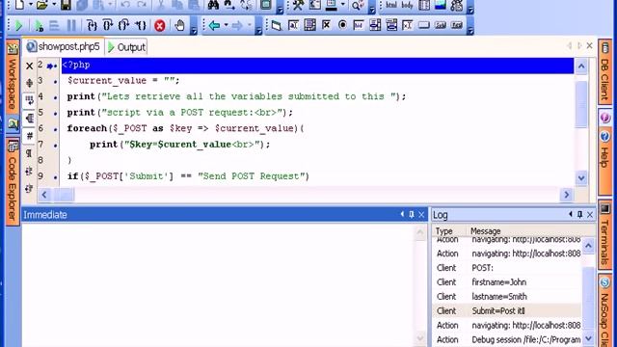This screenshot has width=617, height=347.
Task: Open the Code Explorer side panel tab
Action: (x=13, y=181)
